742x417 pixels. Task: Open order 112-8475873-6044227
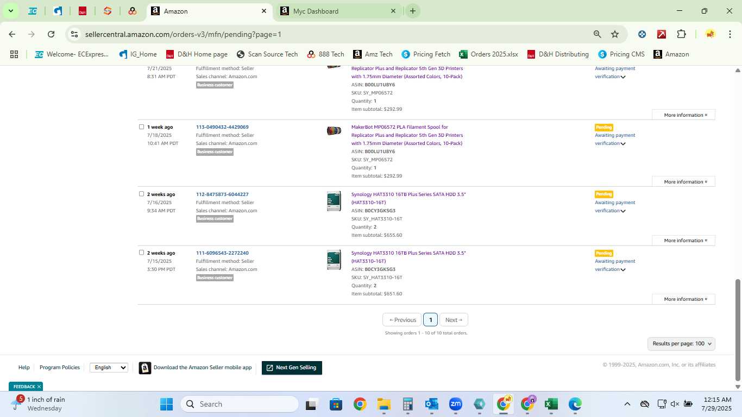click(222, 194)
